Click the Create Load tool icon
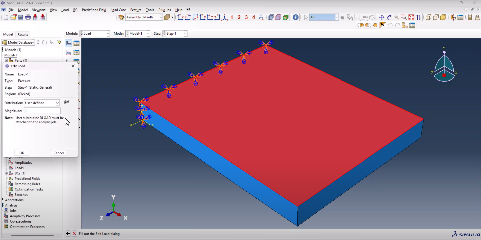481x240 pixels. point(68,43)
